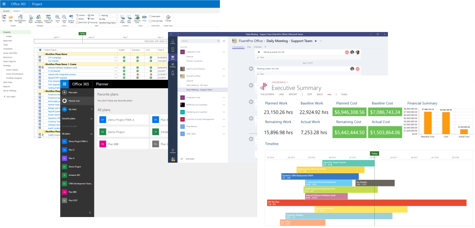Click the Change project type icon
The width and height of the screenshot is (475, 228).
tap(168, 18)
